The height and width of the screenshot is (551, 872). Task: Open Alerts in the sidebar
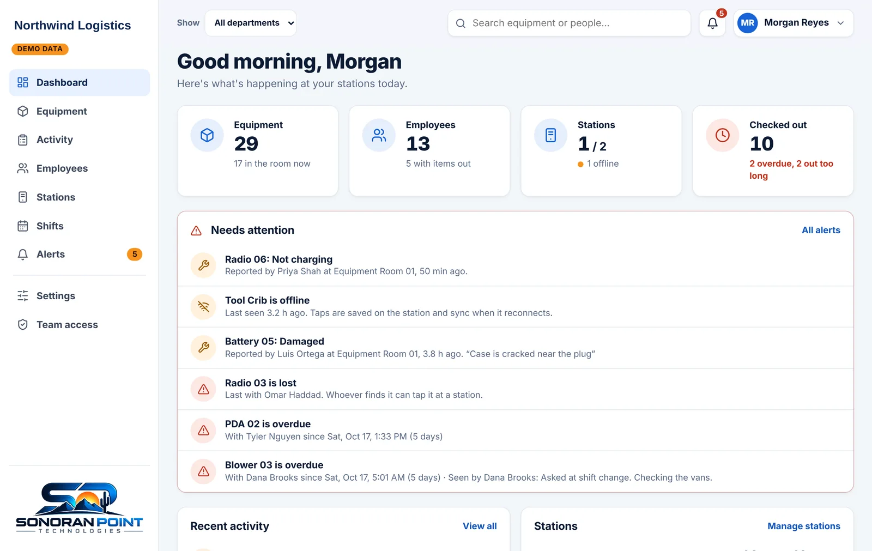click(80, 255)
